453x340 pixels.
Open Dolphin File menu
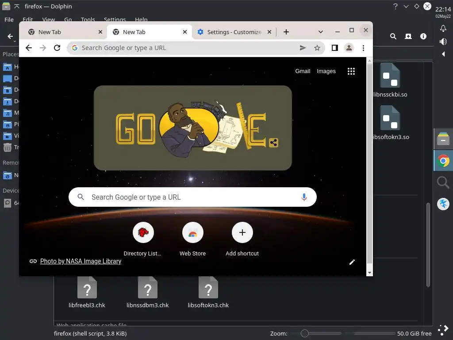click(x=9, y=19)
